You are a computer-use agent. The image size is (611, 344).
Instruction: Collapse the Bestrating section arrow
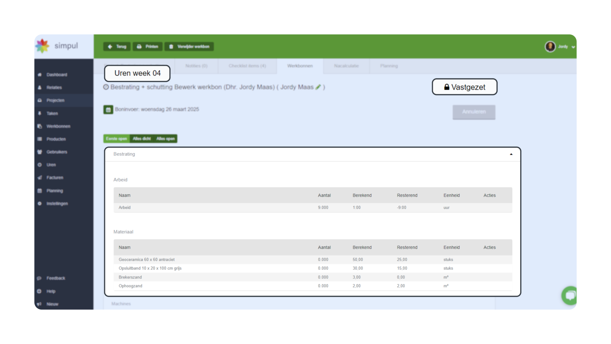pyautogui.click(x=511, y=154)
